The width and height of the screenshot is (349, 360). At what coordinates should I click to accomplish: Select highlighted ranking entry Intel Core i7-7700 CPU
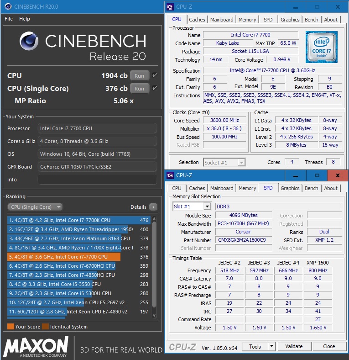coord(79,257)
